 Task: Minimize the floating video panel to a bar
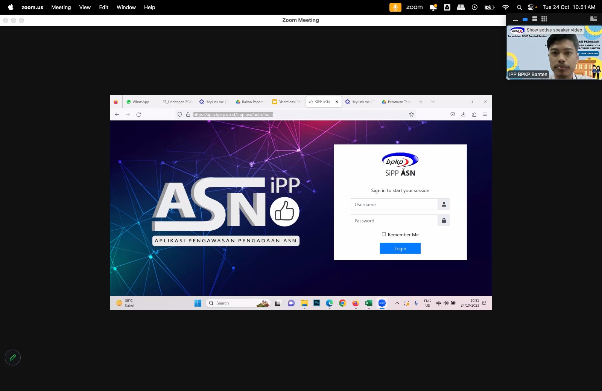(515, 20)
